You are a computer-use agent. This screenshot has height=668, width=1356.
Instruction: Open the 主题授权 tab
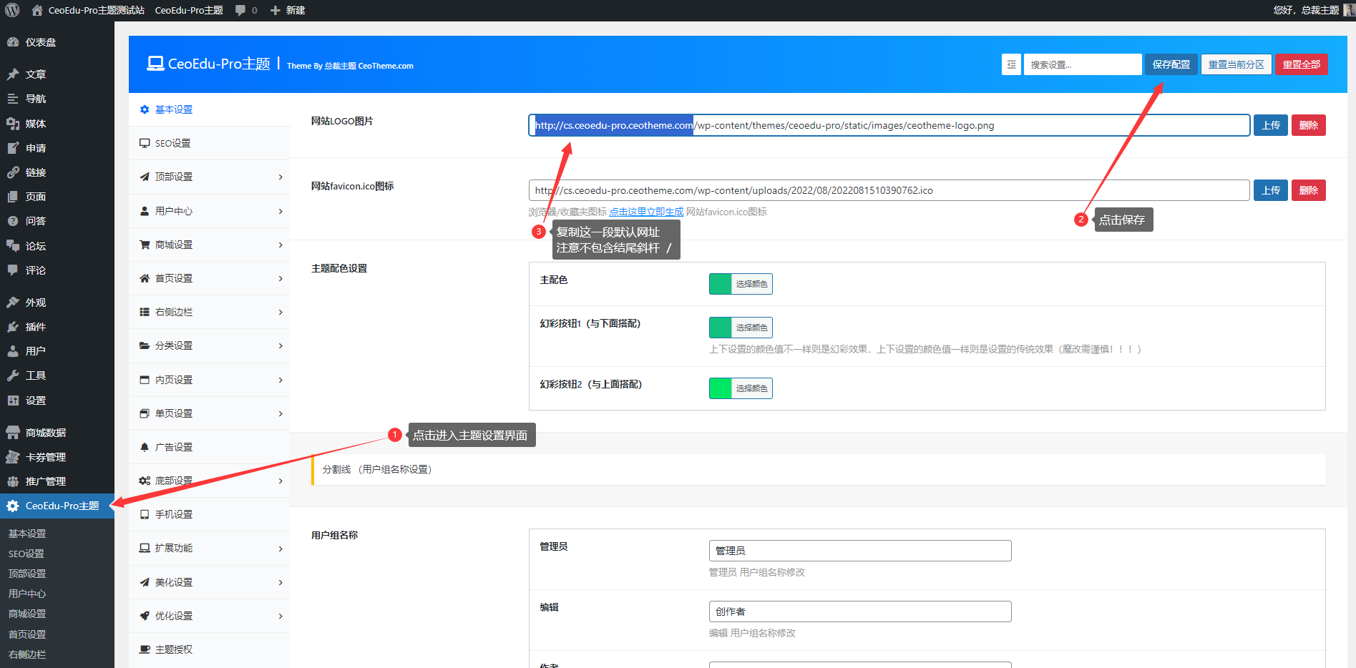click(209, 649)
